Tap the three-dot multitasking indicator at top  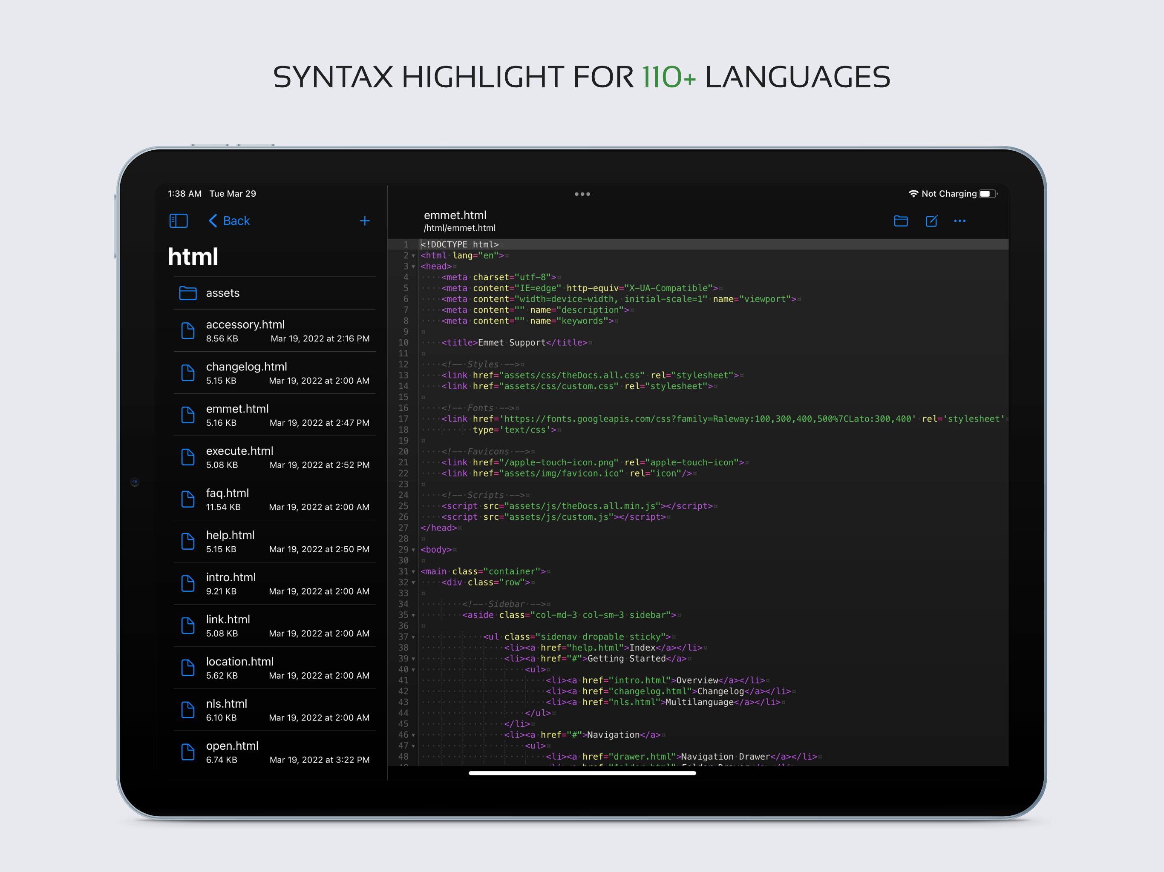point(582,194)
